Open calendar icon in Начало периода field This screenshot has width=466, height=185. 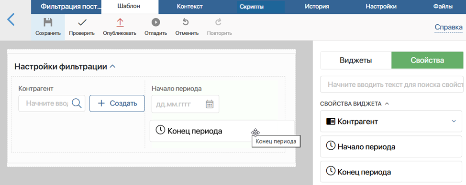(x=210, y=104)
